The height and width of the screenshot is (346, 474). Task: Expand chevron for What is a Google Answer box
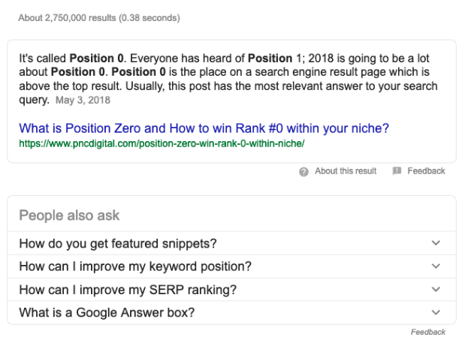click(x=436, y=313)
